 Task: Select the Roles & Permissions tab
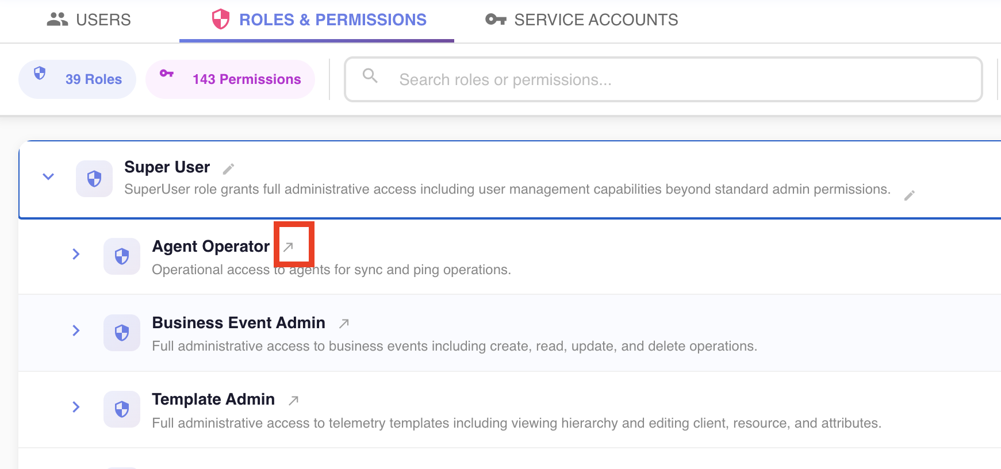click(317, 20)
